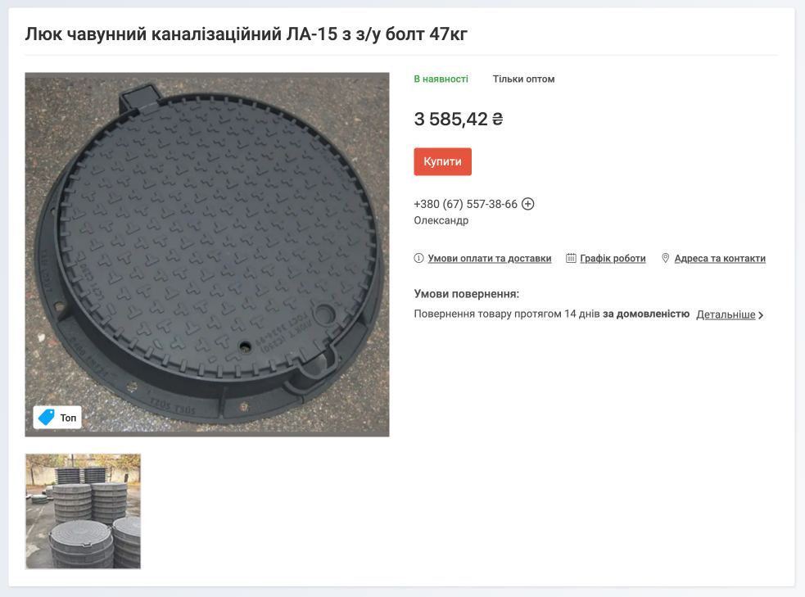
Task: Click the calendar icon before Графік роботи
Action: coord(571,258)
